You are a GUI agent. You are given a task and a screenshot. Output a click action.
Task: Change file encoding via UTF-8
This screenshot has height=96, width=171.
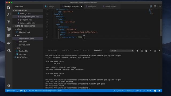click(x=138, y=91)
